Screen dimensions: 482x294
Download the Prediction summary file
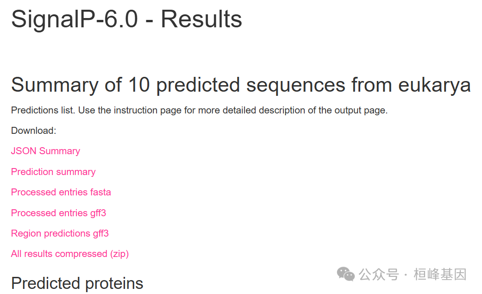pyautogui.click(x=53, y=172)
